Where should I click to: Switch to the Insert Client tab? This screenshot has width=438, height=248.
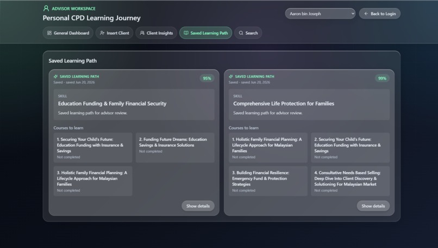(x=114, y=33)
